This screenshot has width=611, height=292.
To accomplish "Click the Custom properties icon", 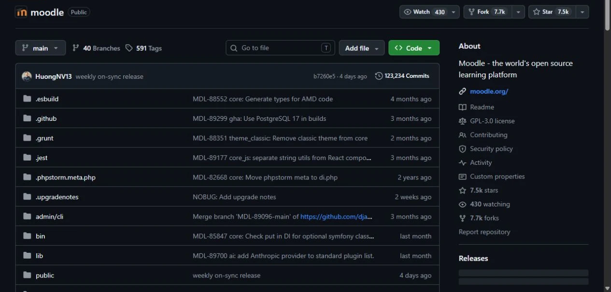I will 462,176.
